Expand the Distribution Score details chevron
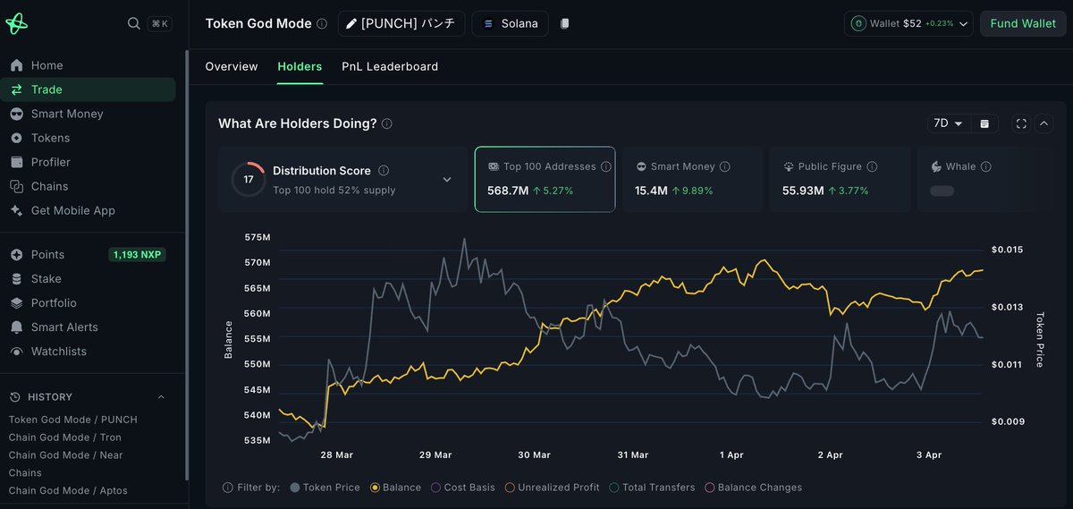 point(447,180)
